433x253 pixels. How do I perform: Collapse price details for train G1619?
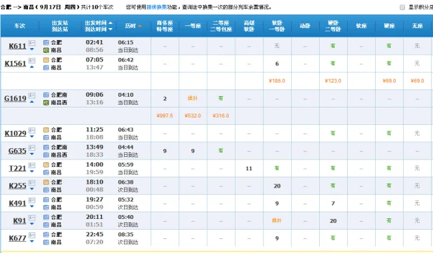pyautogui.click(x=32, y=101)
